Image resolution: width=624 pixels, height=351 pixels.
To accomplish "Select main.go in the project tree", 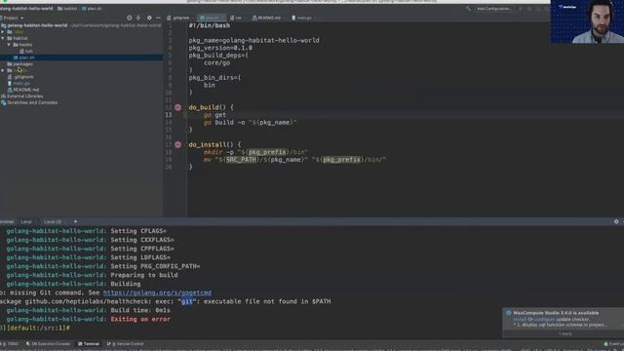I will click(x=19, y=83).
